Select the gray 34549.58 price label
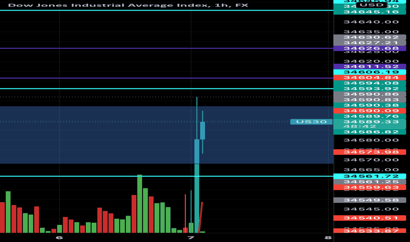Viewport: 410px width, 242px height. coord(370,200)
